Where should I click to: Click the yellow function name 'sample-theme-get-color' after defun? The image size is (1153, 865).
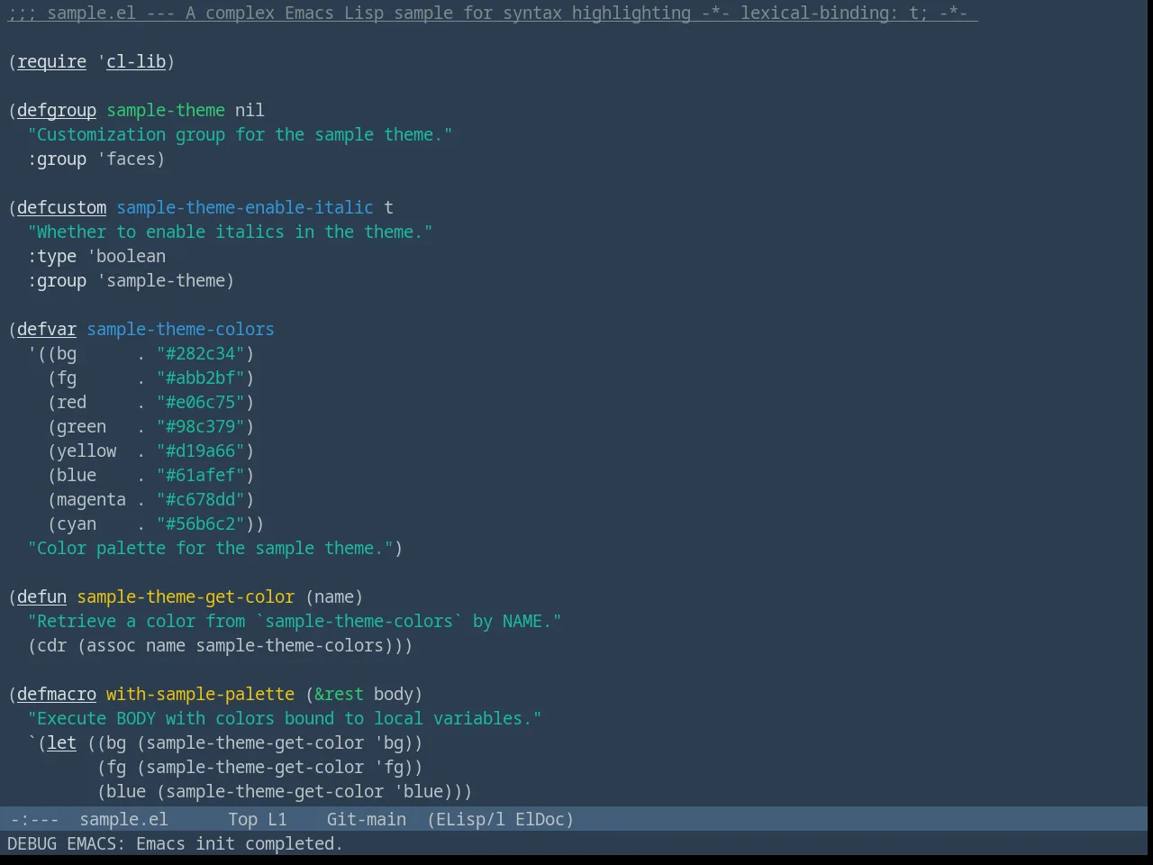pyautogui.click(x=186, y=596)
